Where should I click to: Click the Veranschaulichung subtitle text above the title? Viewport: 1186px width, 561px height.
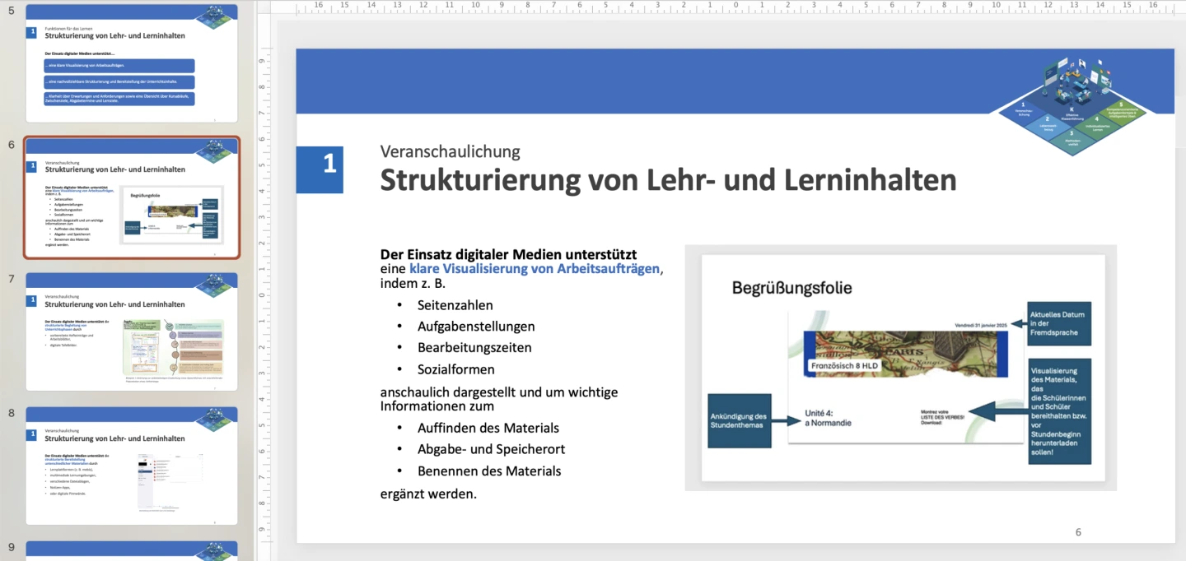[451, 151]
